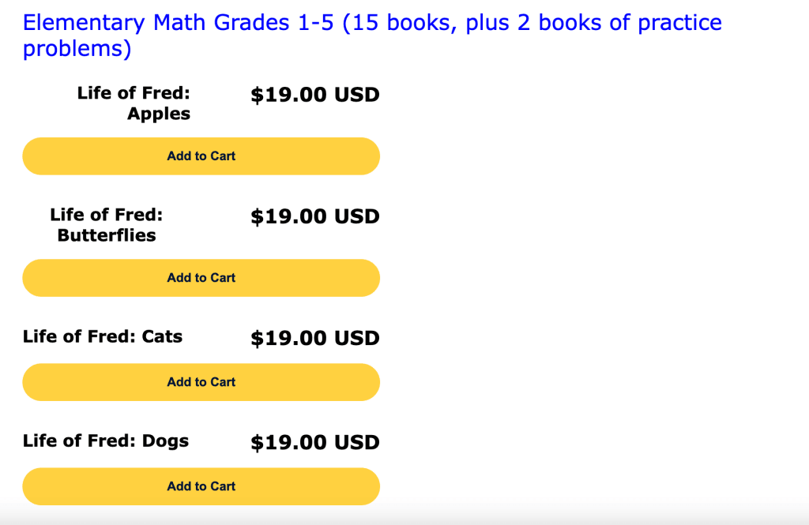Image resolution: width=809 pixels, height=525 pixels.
Task: Click the second yellow Add to Cart button
Action: coord(201,277)
